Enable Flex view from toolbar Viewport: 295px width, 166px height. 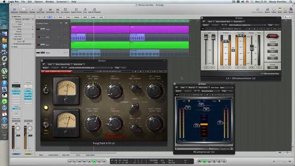click(x=58, y=10)
